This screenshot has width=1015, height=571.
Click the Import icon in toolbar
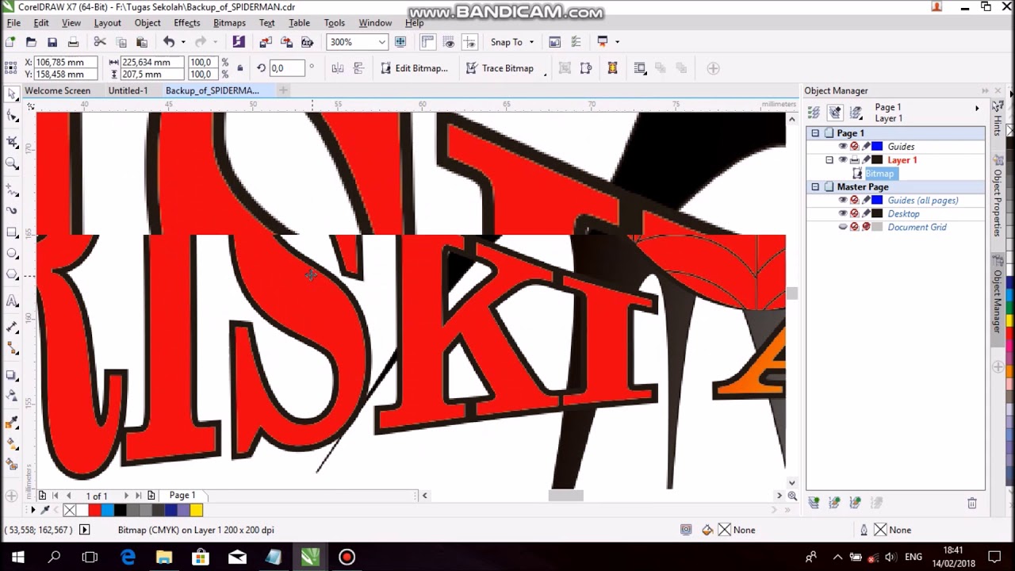point(266,42)
